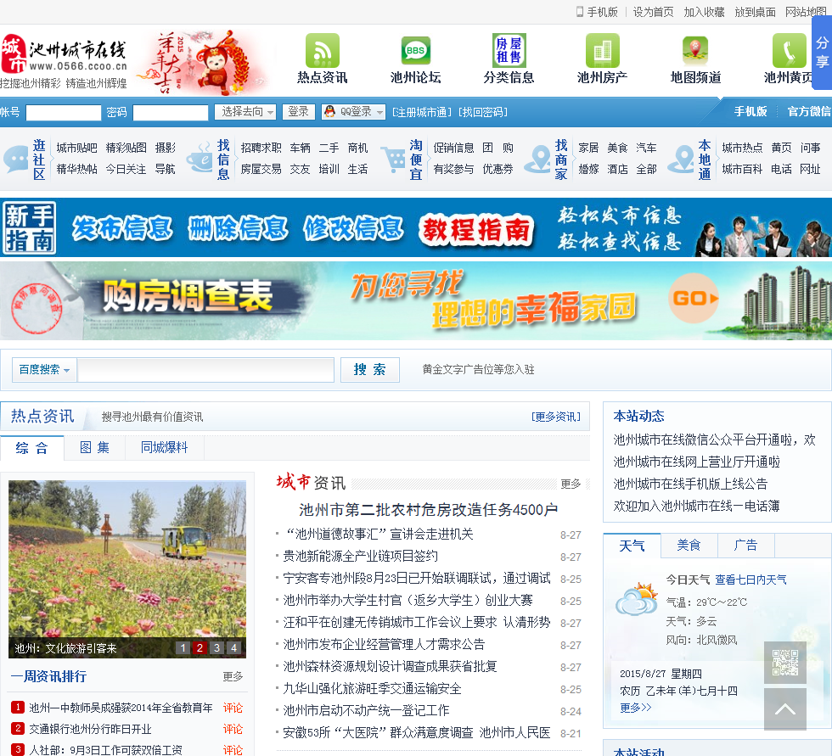Select the 广告 tab
This screenshot has height=756, width=832.
pyautogui.click(x=745, y=546)
